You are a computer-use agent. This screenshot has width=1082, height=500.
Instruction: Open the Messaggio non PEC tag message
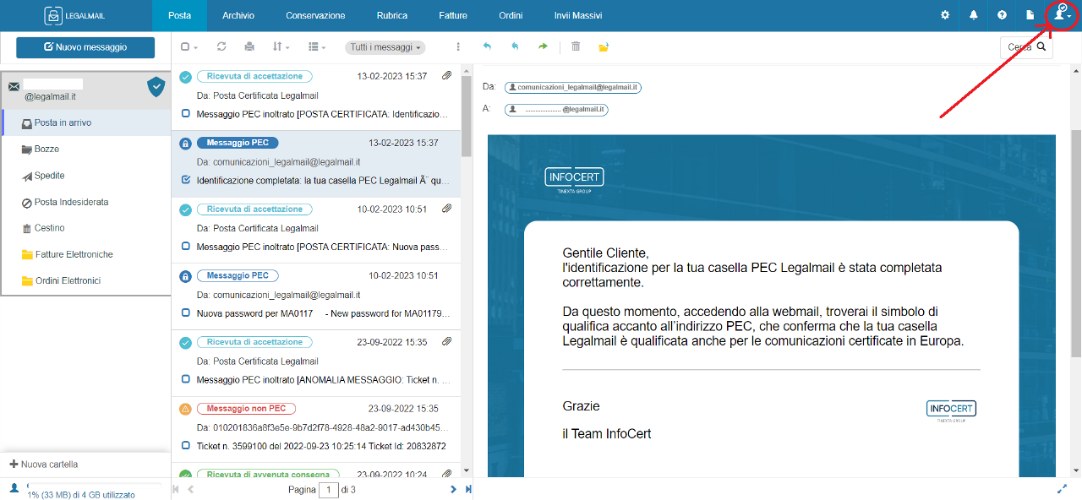tap(246, 409)
